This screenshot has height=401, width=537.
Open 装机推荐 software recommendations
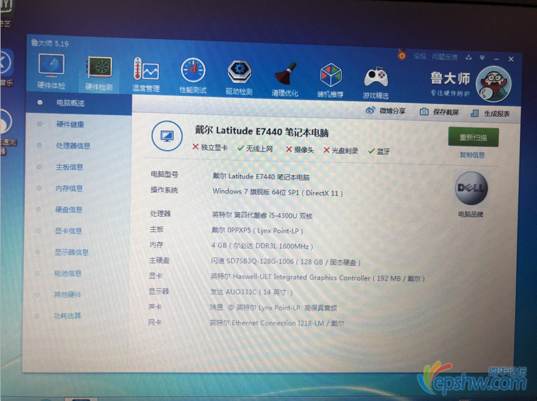point(330,80)
